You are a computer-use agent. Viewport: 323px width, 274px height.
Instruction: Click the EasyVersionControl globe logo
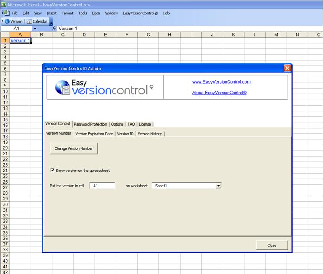[63, 87]
